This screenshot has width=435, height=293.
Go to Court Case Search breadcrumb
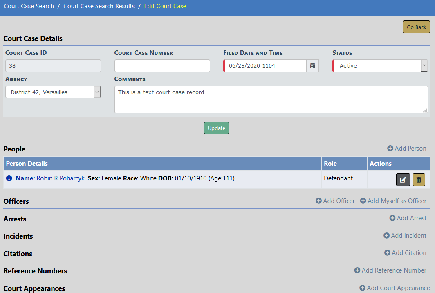pyautogui.click(x=29, y=6)
